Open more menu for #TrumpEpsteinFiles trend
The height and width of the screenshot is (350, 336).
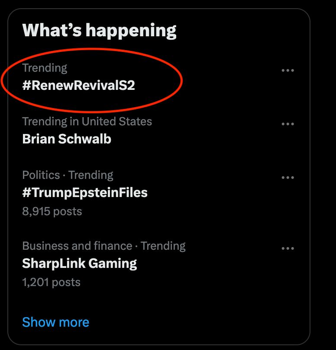point(288,178)
